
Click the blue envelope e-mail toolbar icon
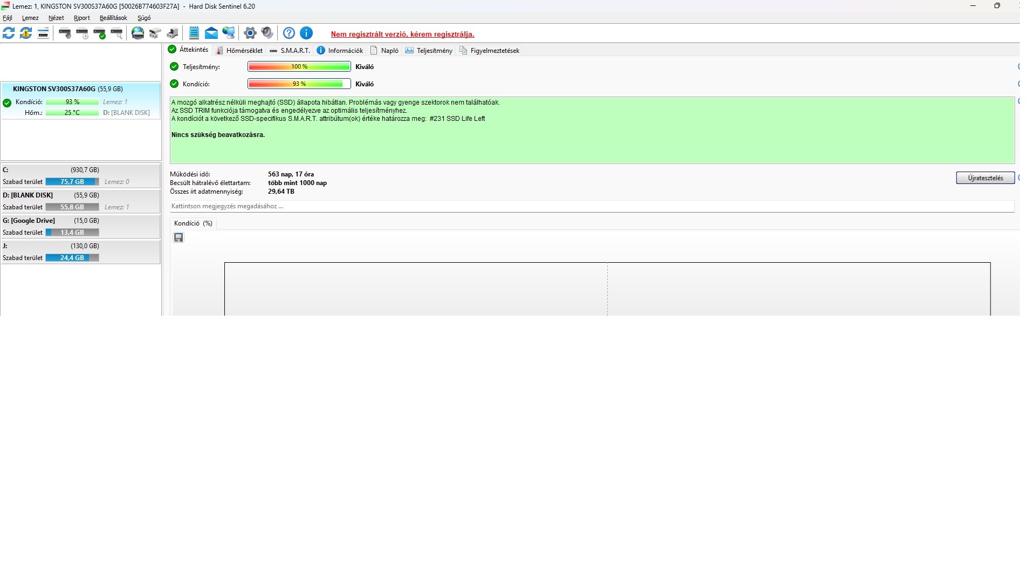[x=211, y=33]
